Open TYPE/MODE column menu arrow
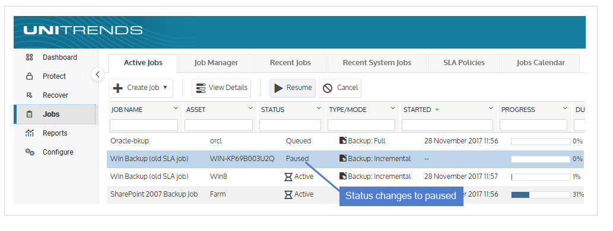This screenshot has width=613, height=231. point(392,108)
